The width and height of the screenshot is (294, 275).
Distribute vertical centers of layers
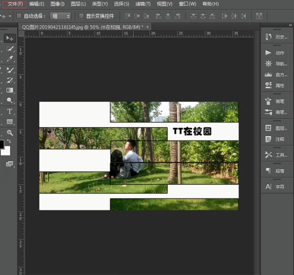(203, 16)
